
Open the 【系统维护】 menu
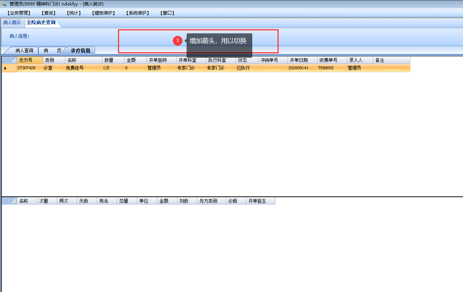pyautogui.click(x=138, y=13)
